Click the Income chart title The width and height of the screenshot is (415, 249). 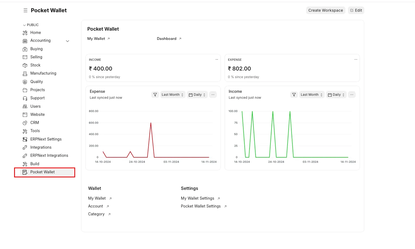[235, 92]
